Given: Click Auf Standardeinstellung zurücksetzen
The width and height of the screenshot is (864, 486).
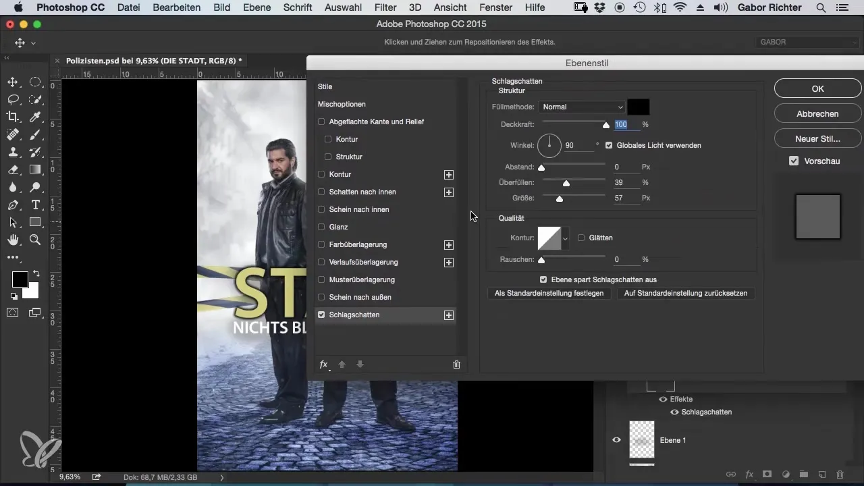Looking at the screenshot, I should point(686,294).
